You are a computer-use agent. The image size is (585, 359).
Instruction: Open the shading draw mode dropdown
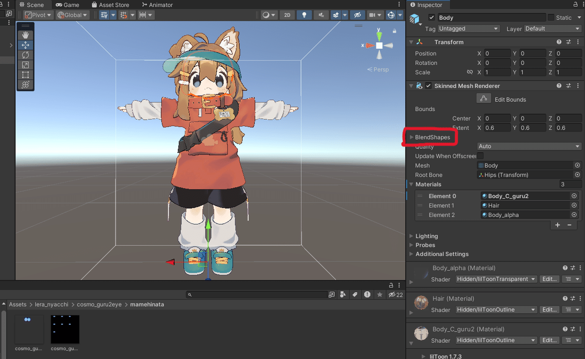coord(269,15)
